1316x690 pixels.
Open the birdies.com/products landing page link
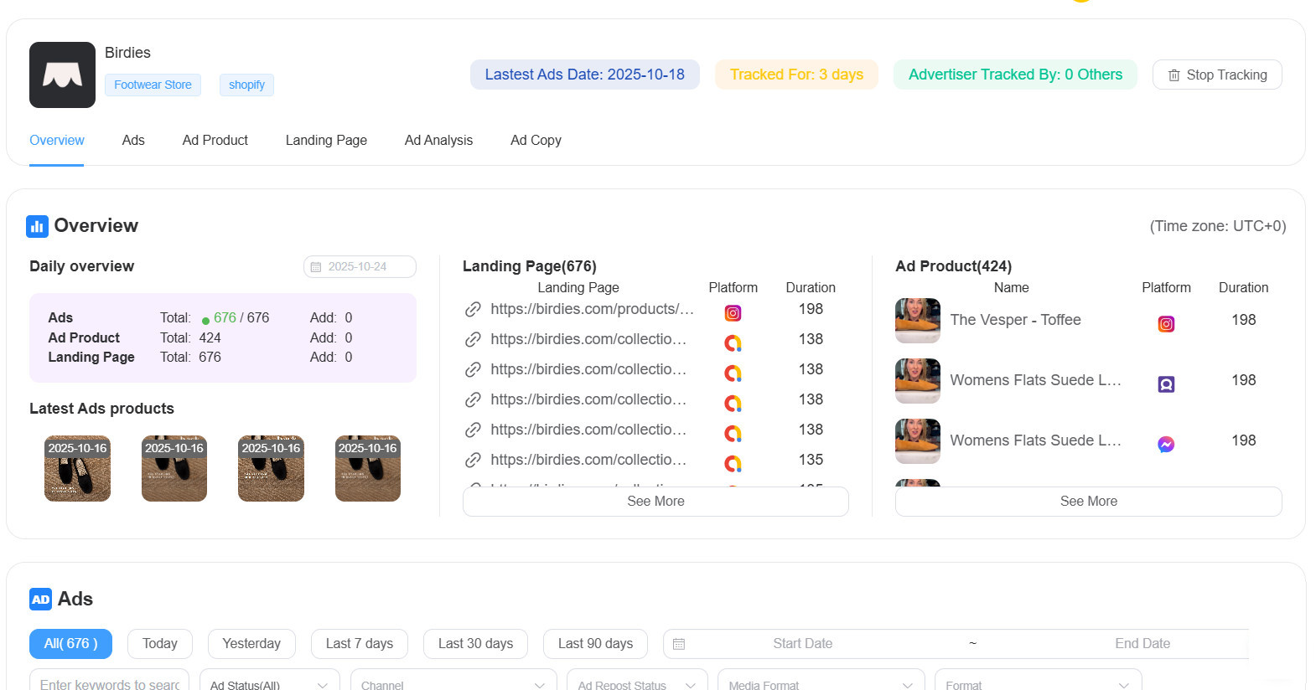[592, 309]
